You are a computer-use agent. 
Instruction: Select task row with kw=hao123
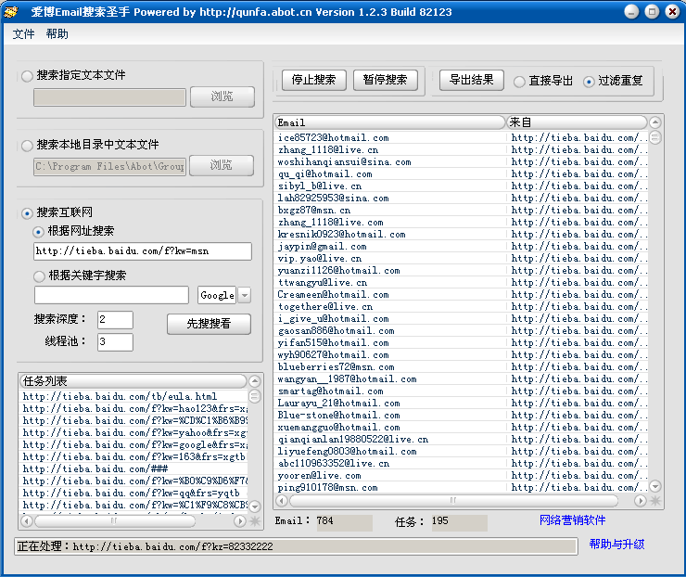point(134,409)
